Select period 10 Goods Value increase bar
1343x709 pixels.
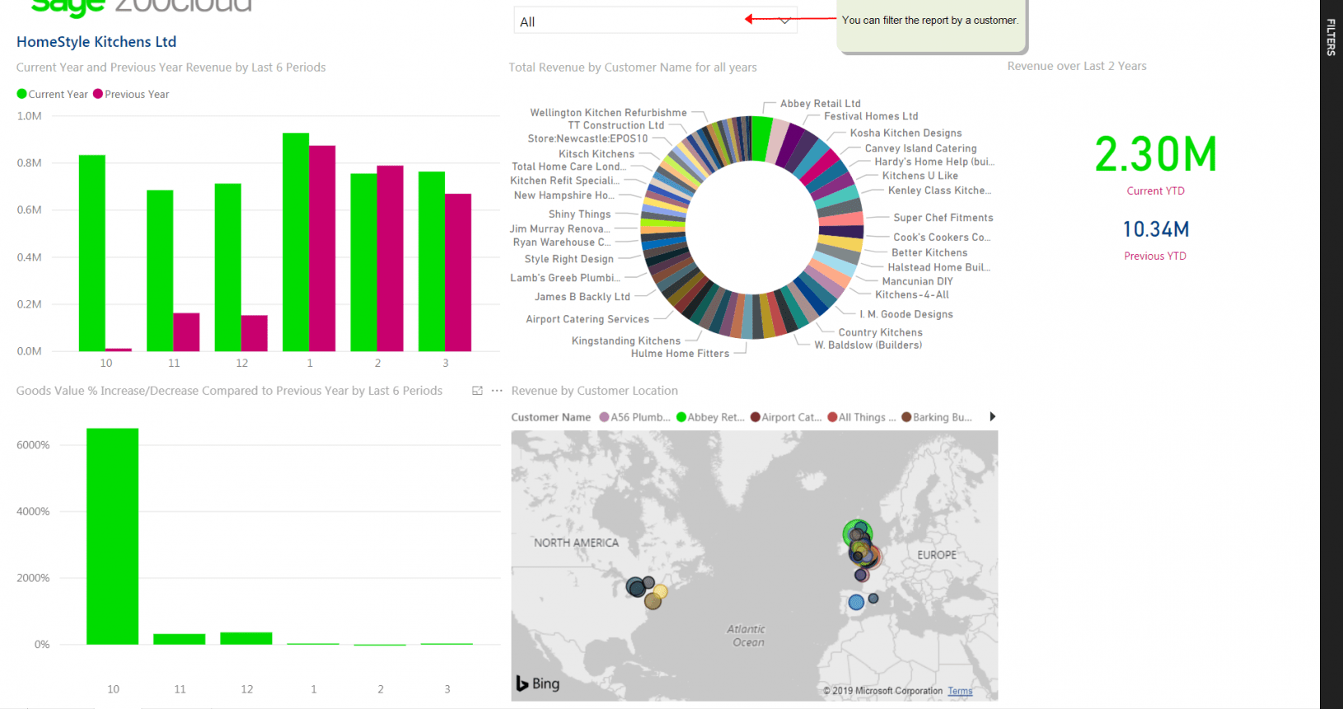tap(112, 537)
